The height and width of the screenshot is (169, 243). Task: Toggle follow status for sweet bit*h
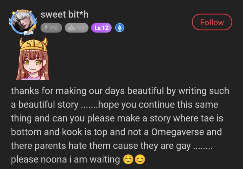(x=212, y=22)
